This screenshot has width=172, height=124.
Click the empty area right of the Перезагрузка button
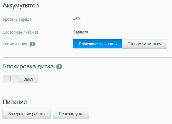[129, 114]
